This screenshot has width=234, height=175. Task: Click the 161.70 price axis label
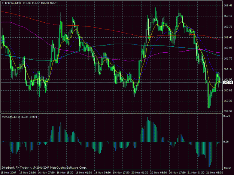[x=227, y=59]
